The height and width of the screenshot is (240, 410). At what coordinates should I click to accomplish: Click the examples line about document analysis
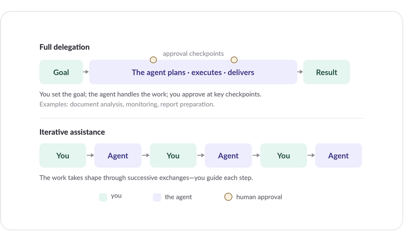pyautogui.click(x=127, y=104)
